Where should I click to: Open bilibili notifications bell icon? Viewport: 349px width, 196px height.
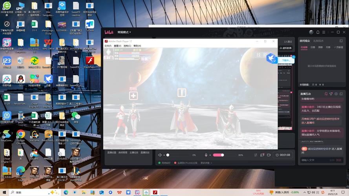(x=318, y=32)
